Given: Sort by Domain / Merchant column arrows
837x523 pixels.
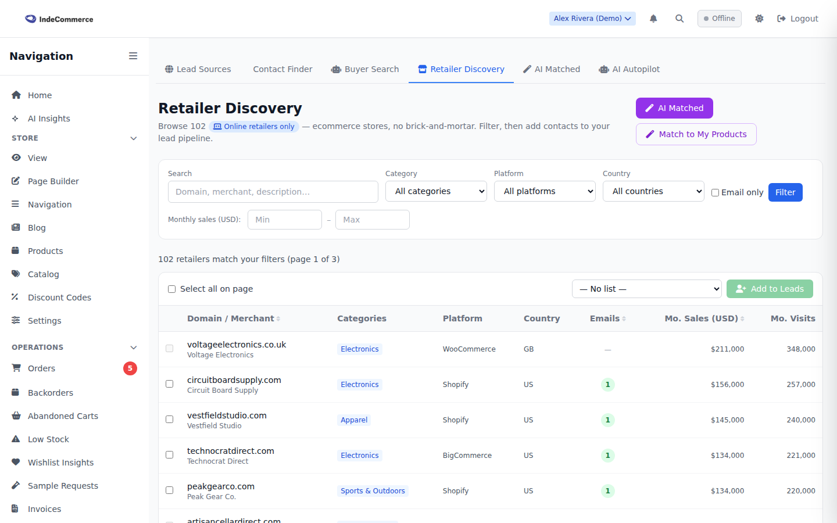Looking at the screenshot, I should click(x=278, y=318).
